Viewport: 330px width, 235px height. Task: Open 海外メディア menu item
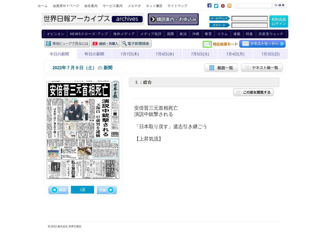tap(124, 34)
